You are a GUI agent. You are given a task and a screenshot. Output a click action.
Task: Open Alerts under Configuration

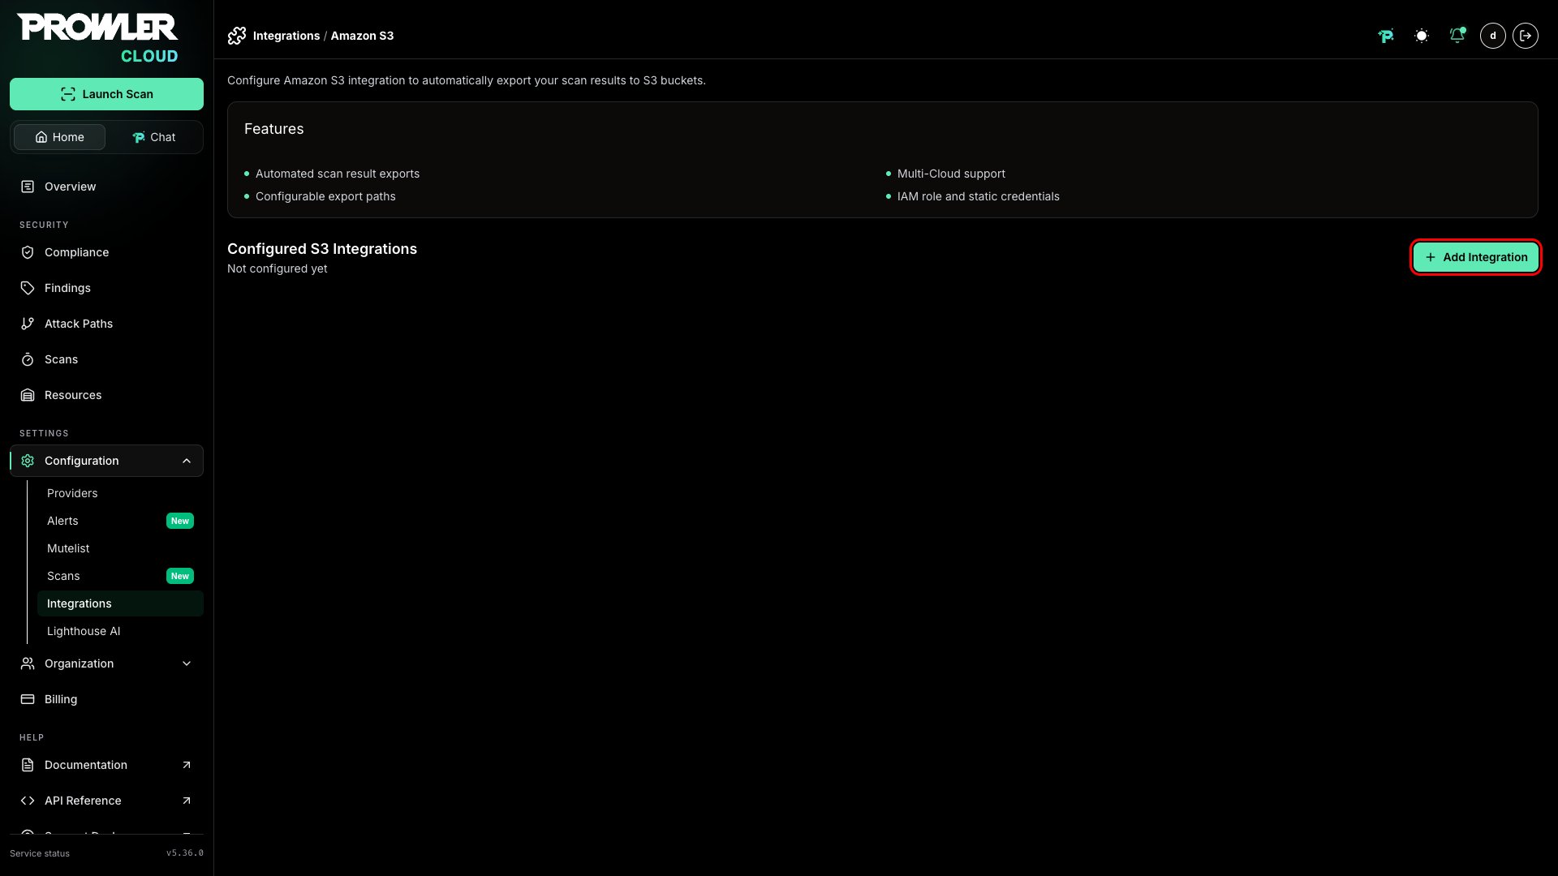tap(120, 521)
